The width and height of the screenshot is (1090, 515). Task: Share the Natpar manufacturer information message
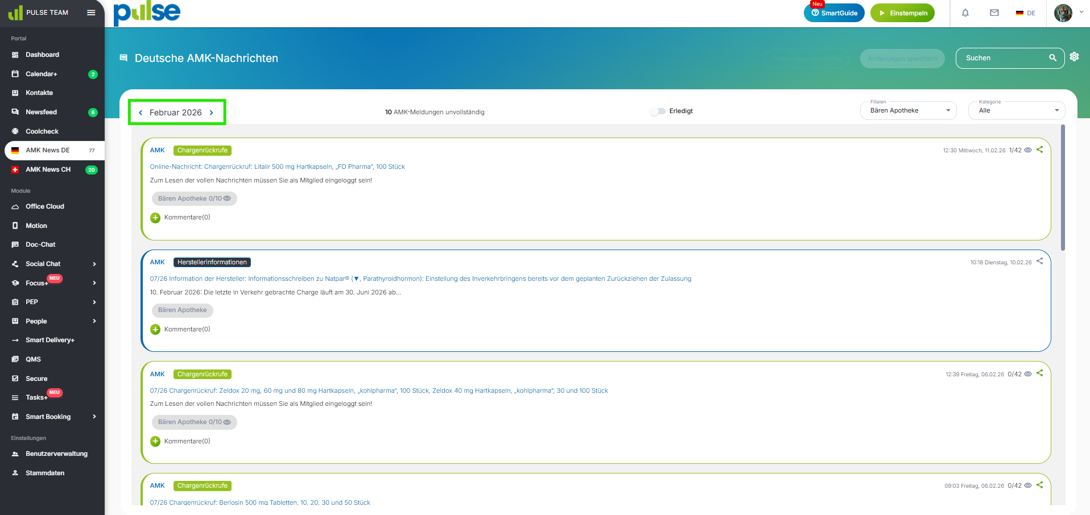click(x=1039, y=261)
